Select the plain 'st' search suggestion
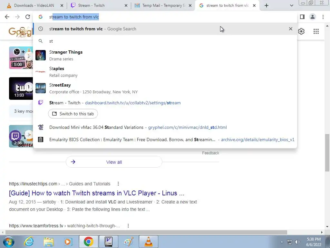The image size is (330, 248). 165,41
